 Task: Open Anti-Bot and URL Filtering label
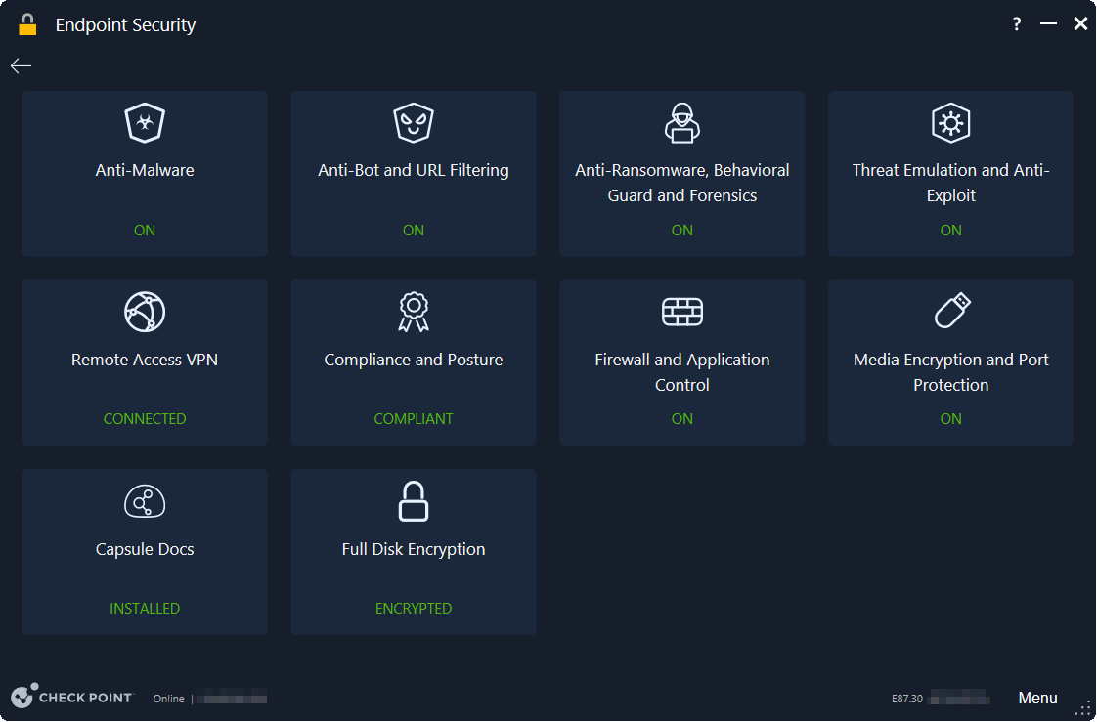tap(414, 171)
